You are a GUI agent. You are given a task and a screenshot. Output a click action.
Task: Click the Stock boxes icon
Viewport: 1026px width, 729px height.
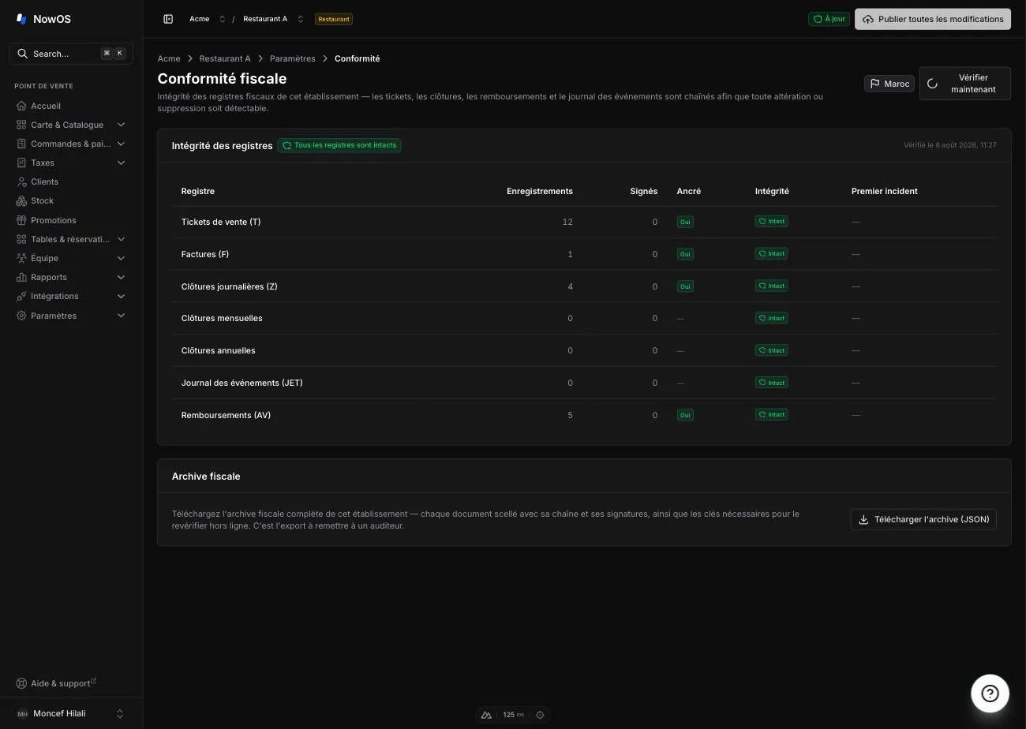pos(21,200)
